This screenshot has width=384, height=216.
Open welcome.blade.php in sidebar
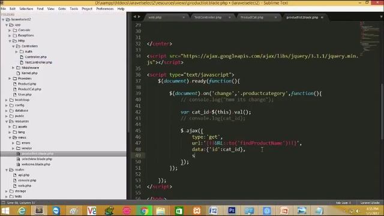(36, 164)
